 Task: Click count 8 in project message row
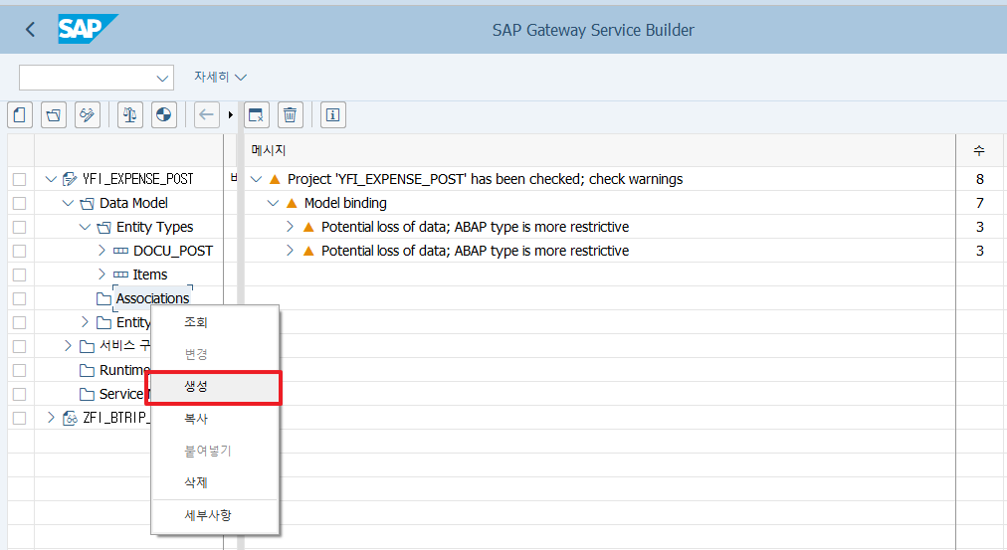(980, 179)
